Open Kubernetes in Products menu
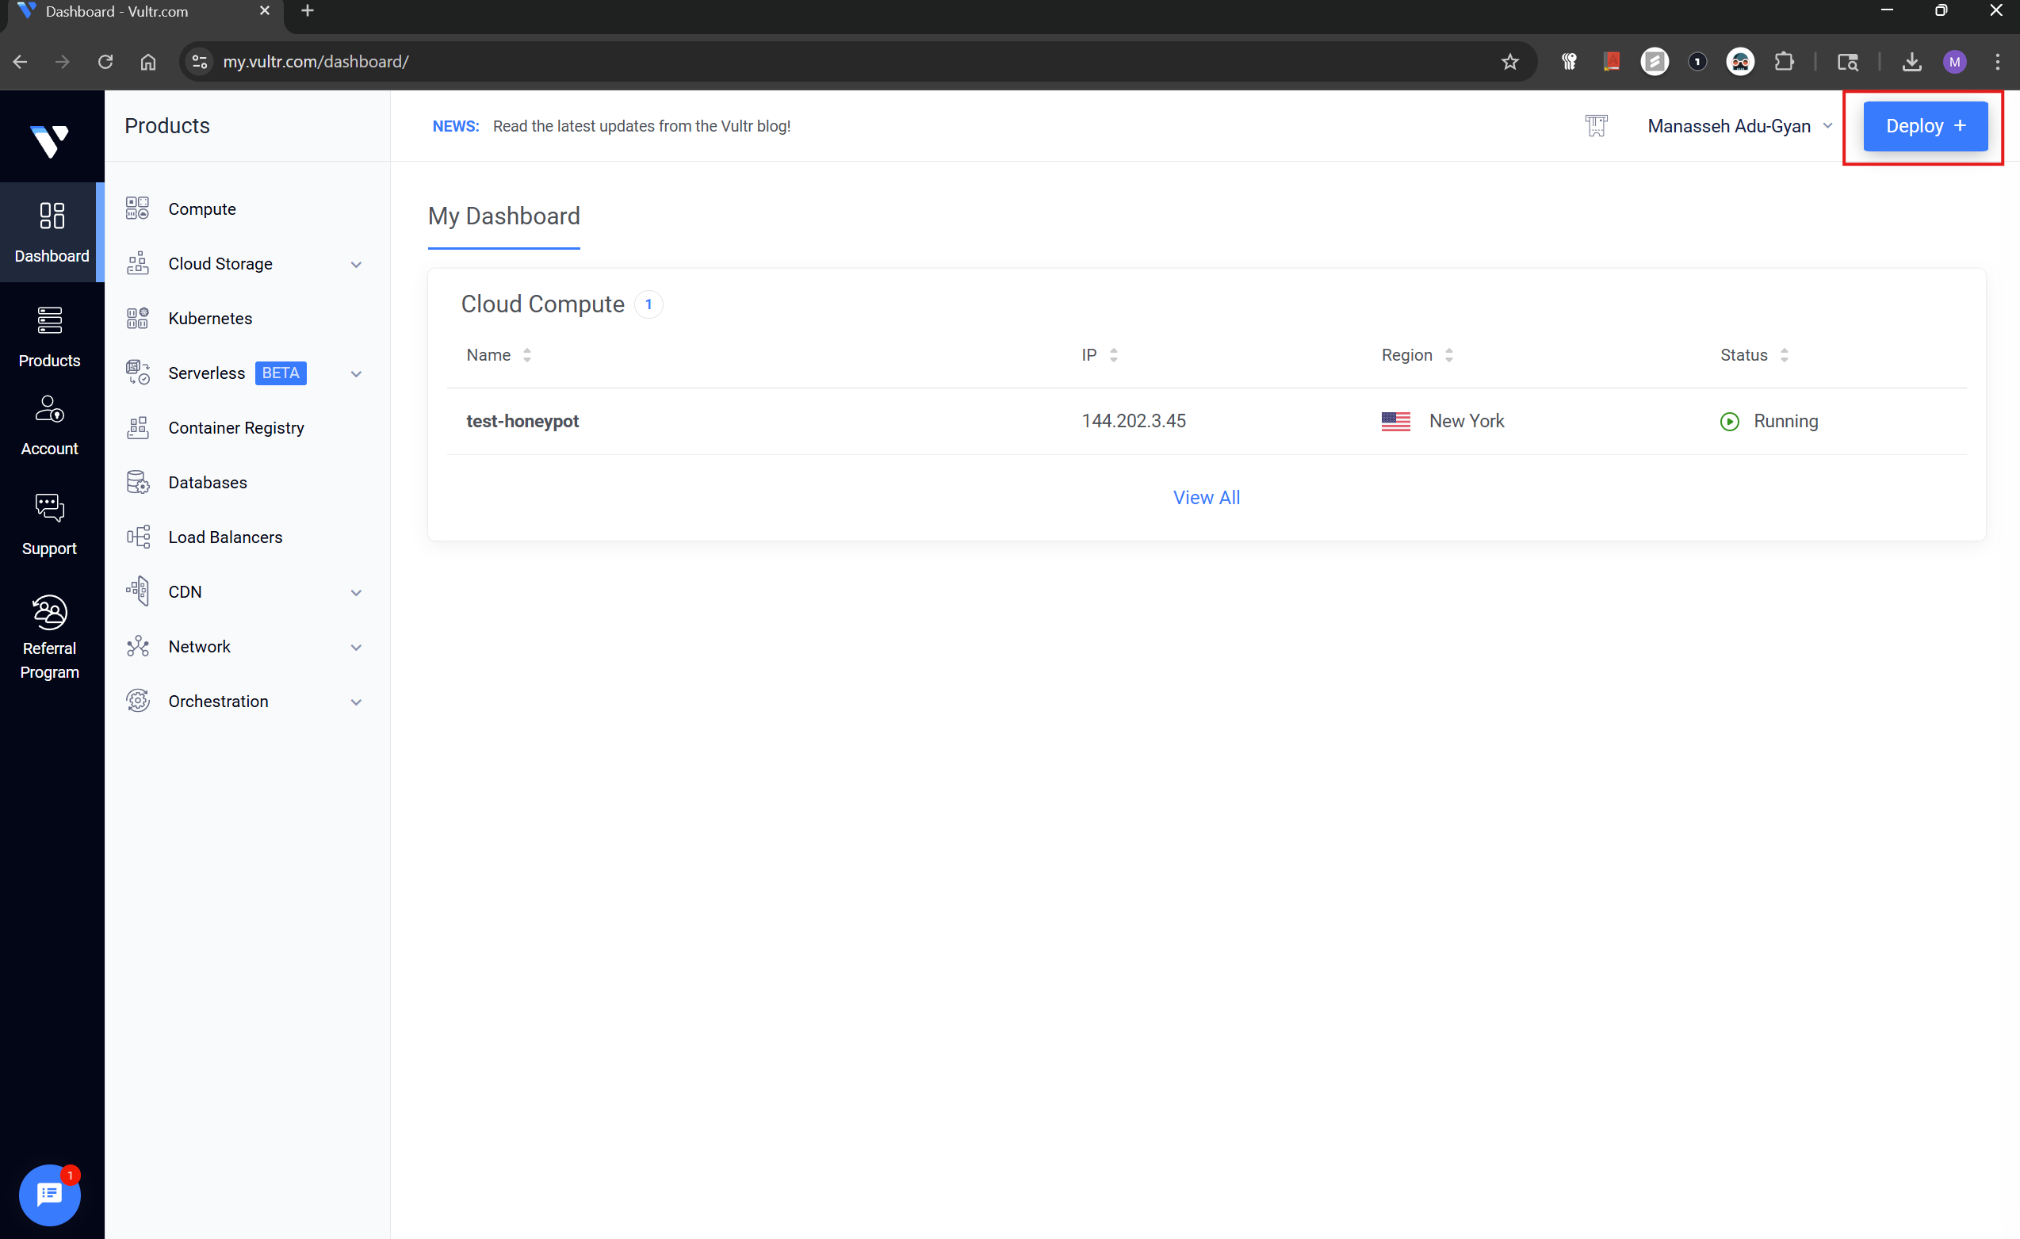This screenshot has width=2020, height=1239. click(210, 318)
